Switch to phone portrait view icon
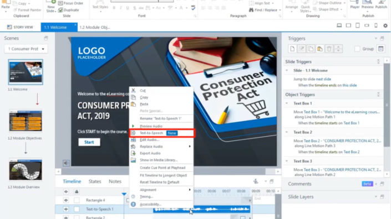The width and height of the screenshot is (391, 219). point(376,25)
